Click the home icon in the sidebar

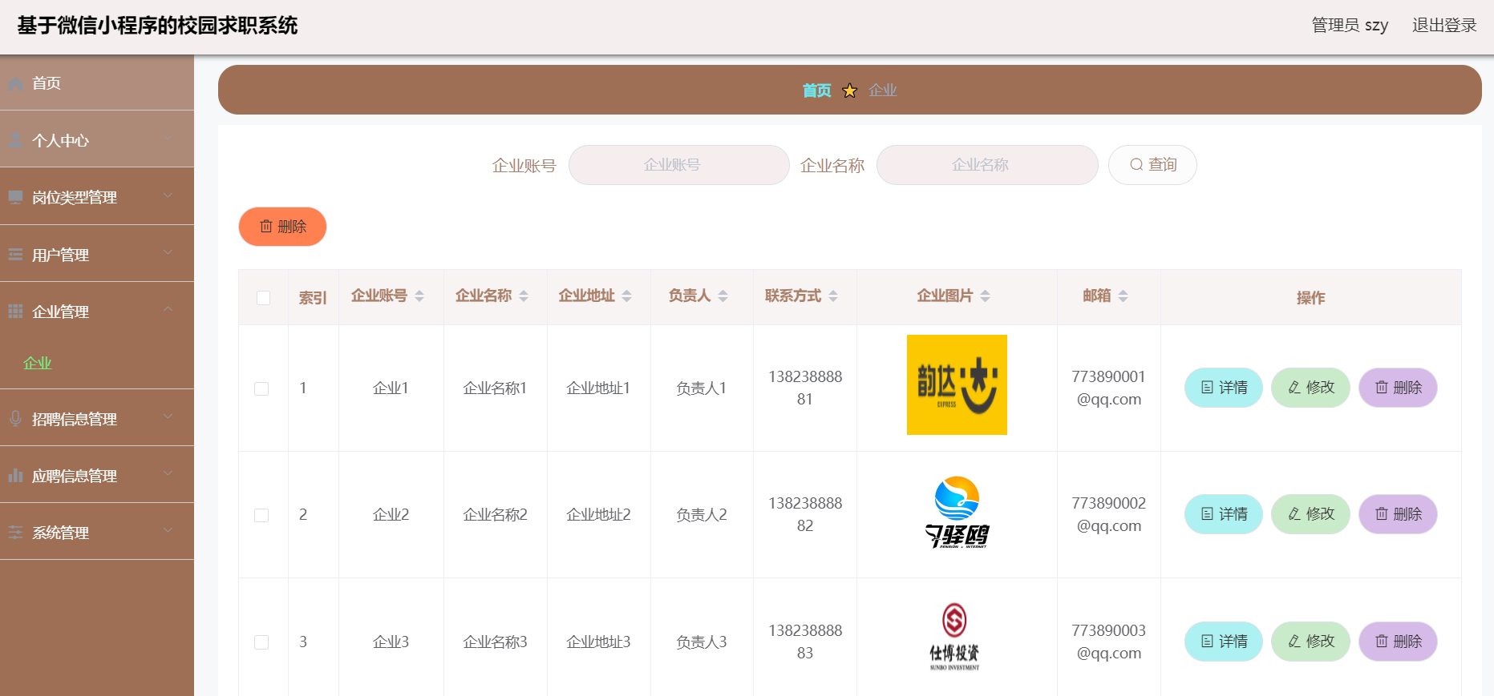(15, 82)
